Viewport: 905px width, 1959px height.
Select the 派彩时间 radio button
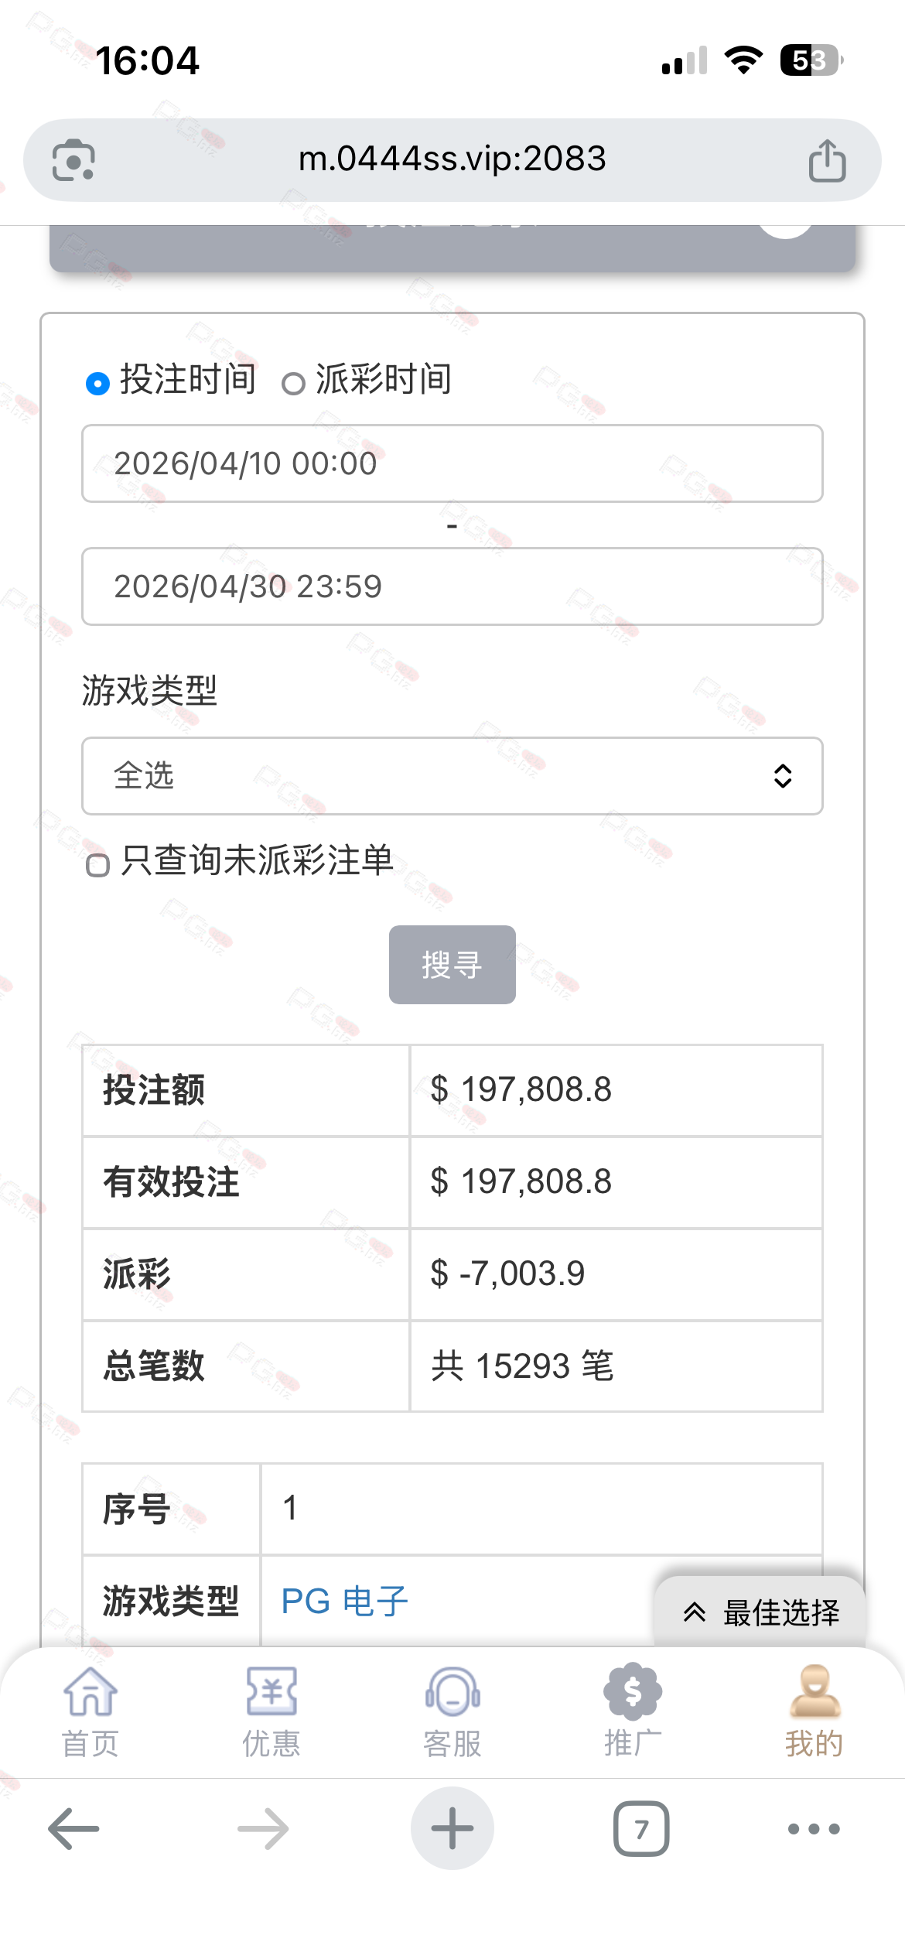(x=293, y=384)
